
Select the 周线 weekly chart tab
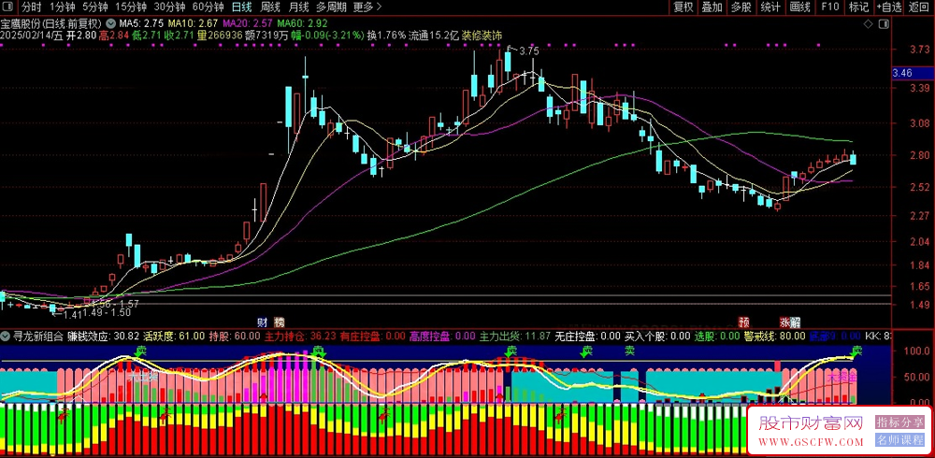[x=270, y=7]
